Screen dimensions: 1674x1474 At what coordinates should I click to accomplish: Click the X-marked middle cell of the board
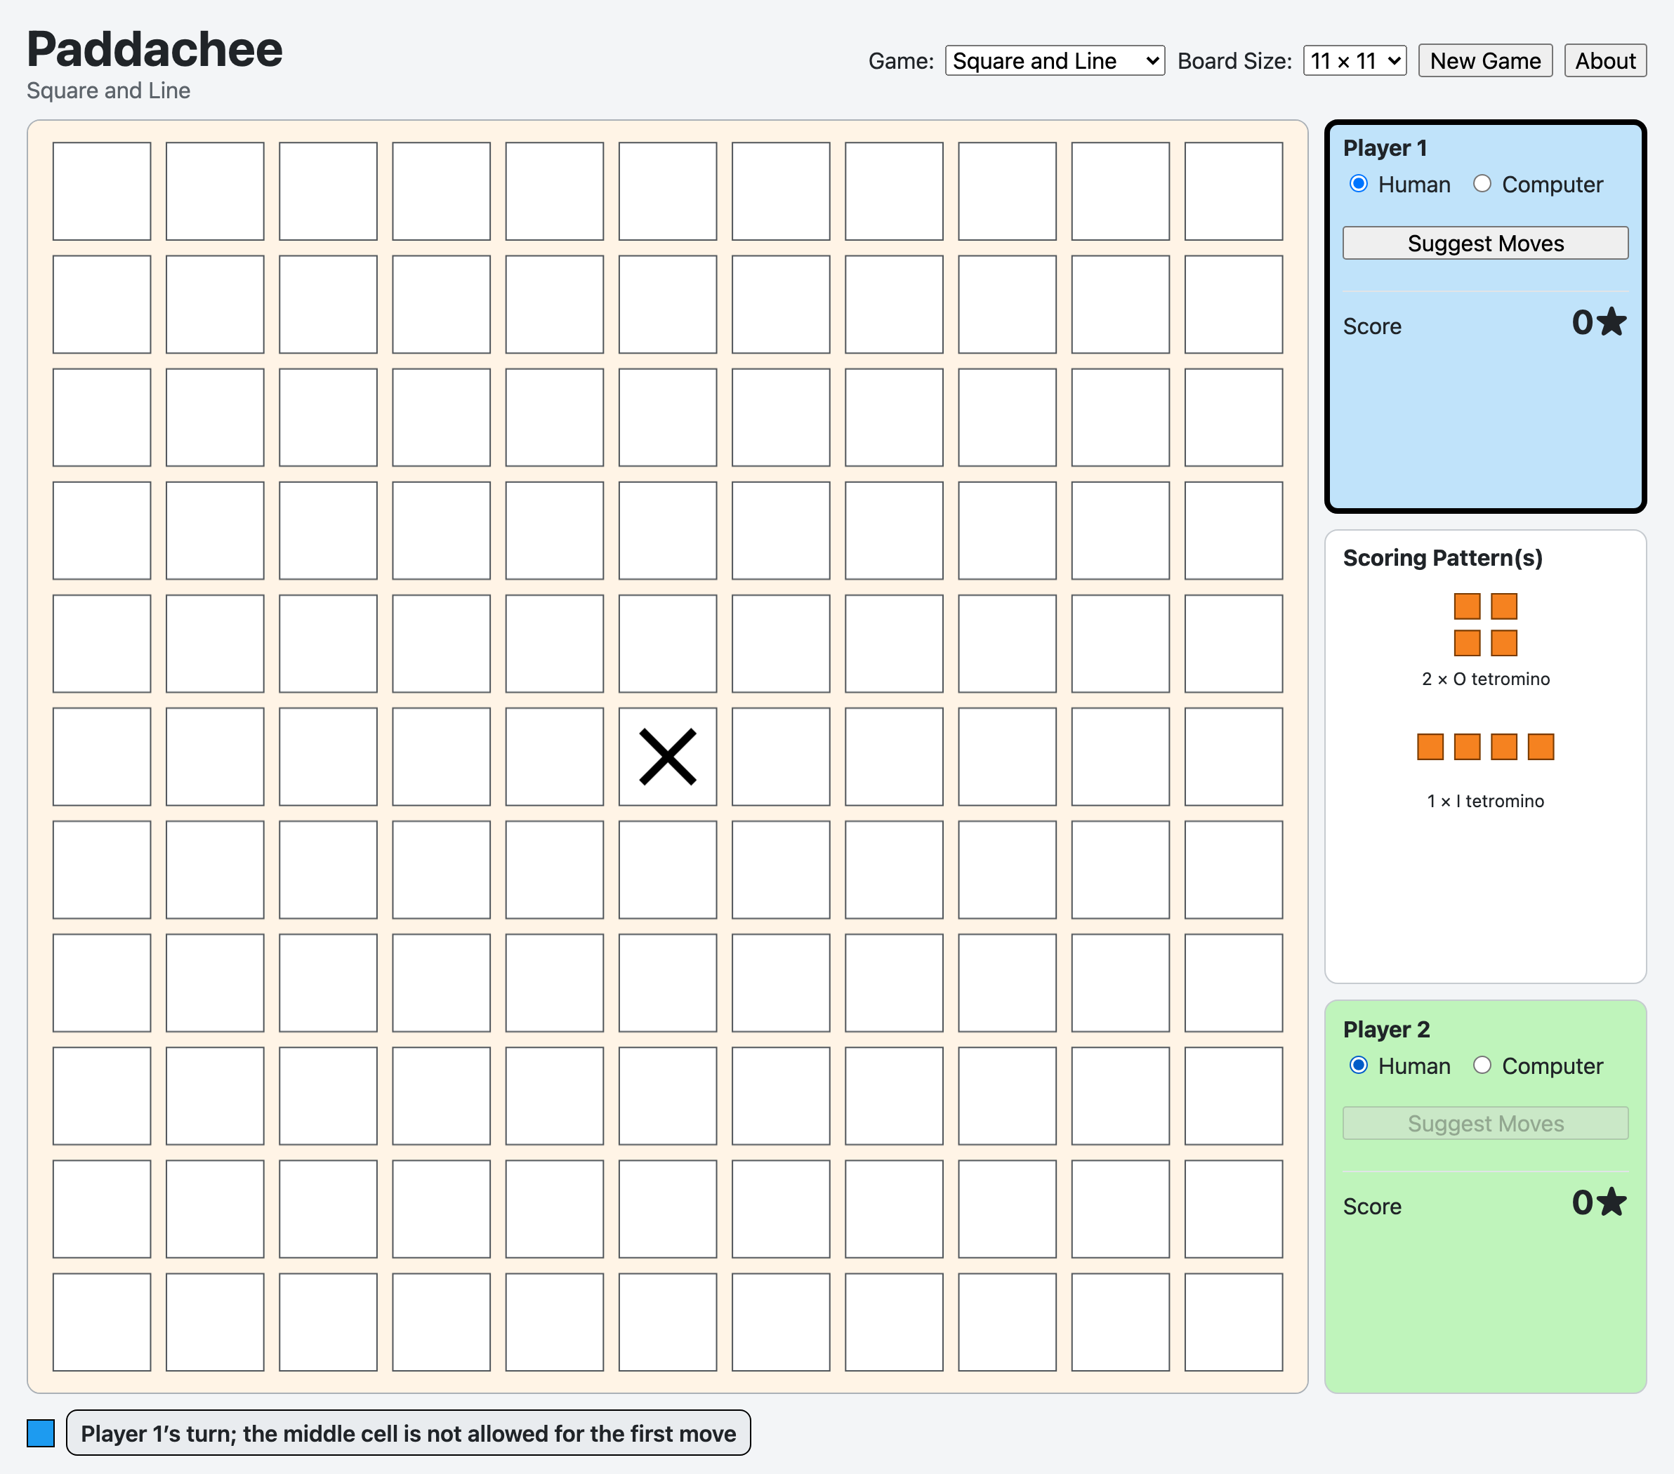point(668,756)
